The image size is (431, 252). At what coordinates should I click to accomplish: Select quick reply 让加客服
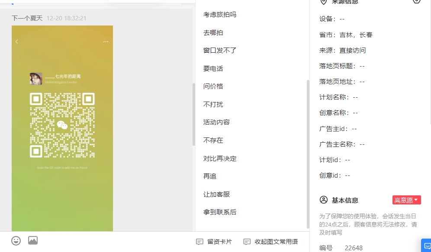(216, 195)
